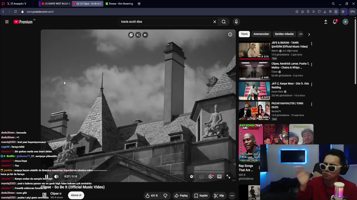Click the Paylaş share button

pos(181,196)
